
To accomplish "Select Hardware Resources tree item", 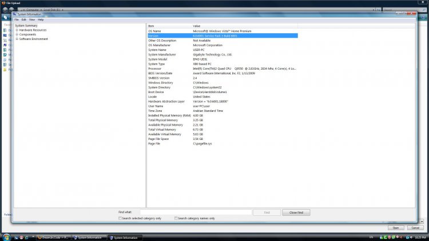I will pyautogui.click(x=33, y=30).
